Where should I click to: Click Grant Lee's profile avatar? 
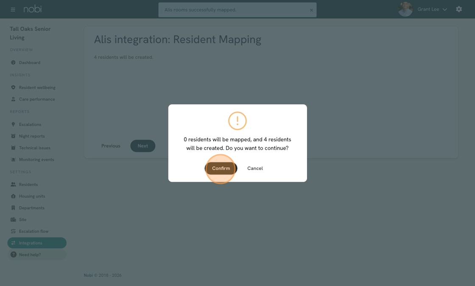point(405,9)
